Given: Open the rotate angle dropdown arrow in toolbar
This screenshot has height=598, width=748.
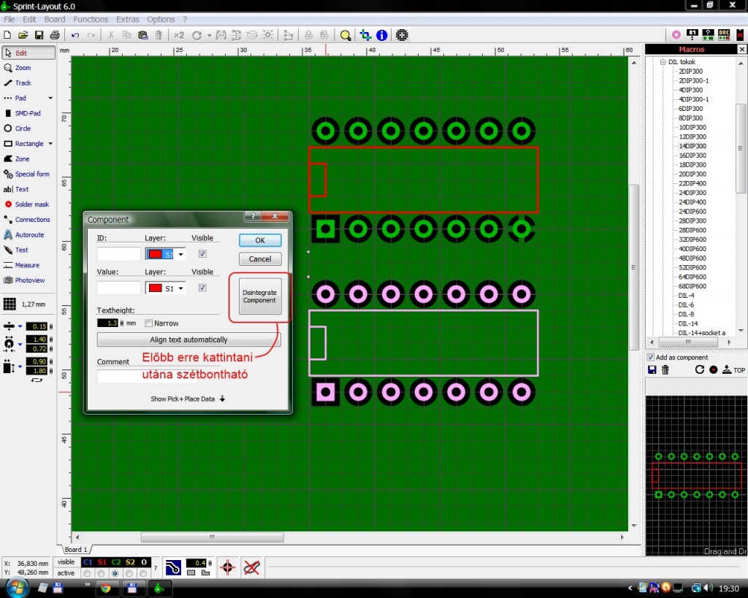Looking at the screenshot, I should click(x=209, y=35).
